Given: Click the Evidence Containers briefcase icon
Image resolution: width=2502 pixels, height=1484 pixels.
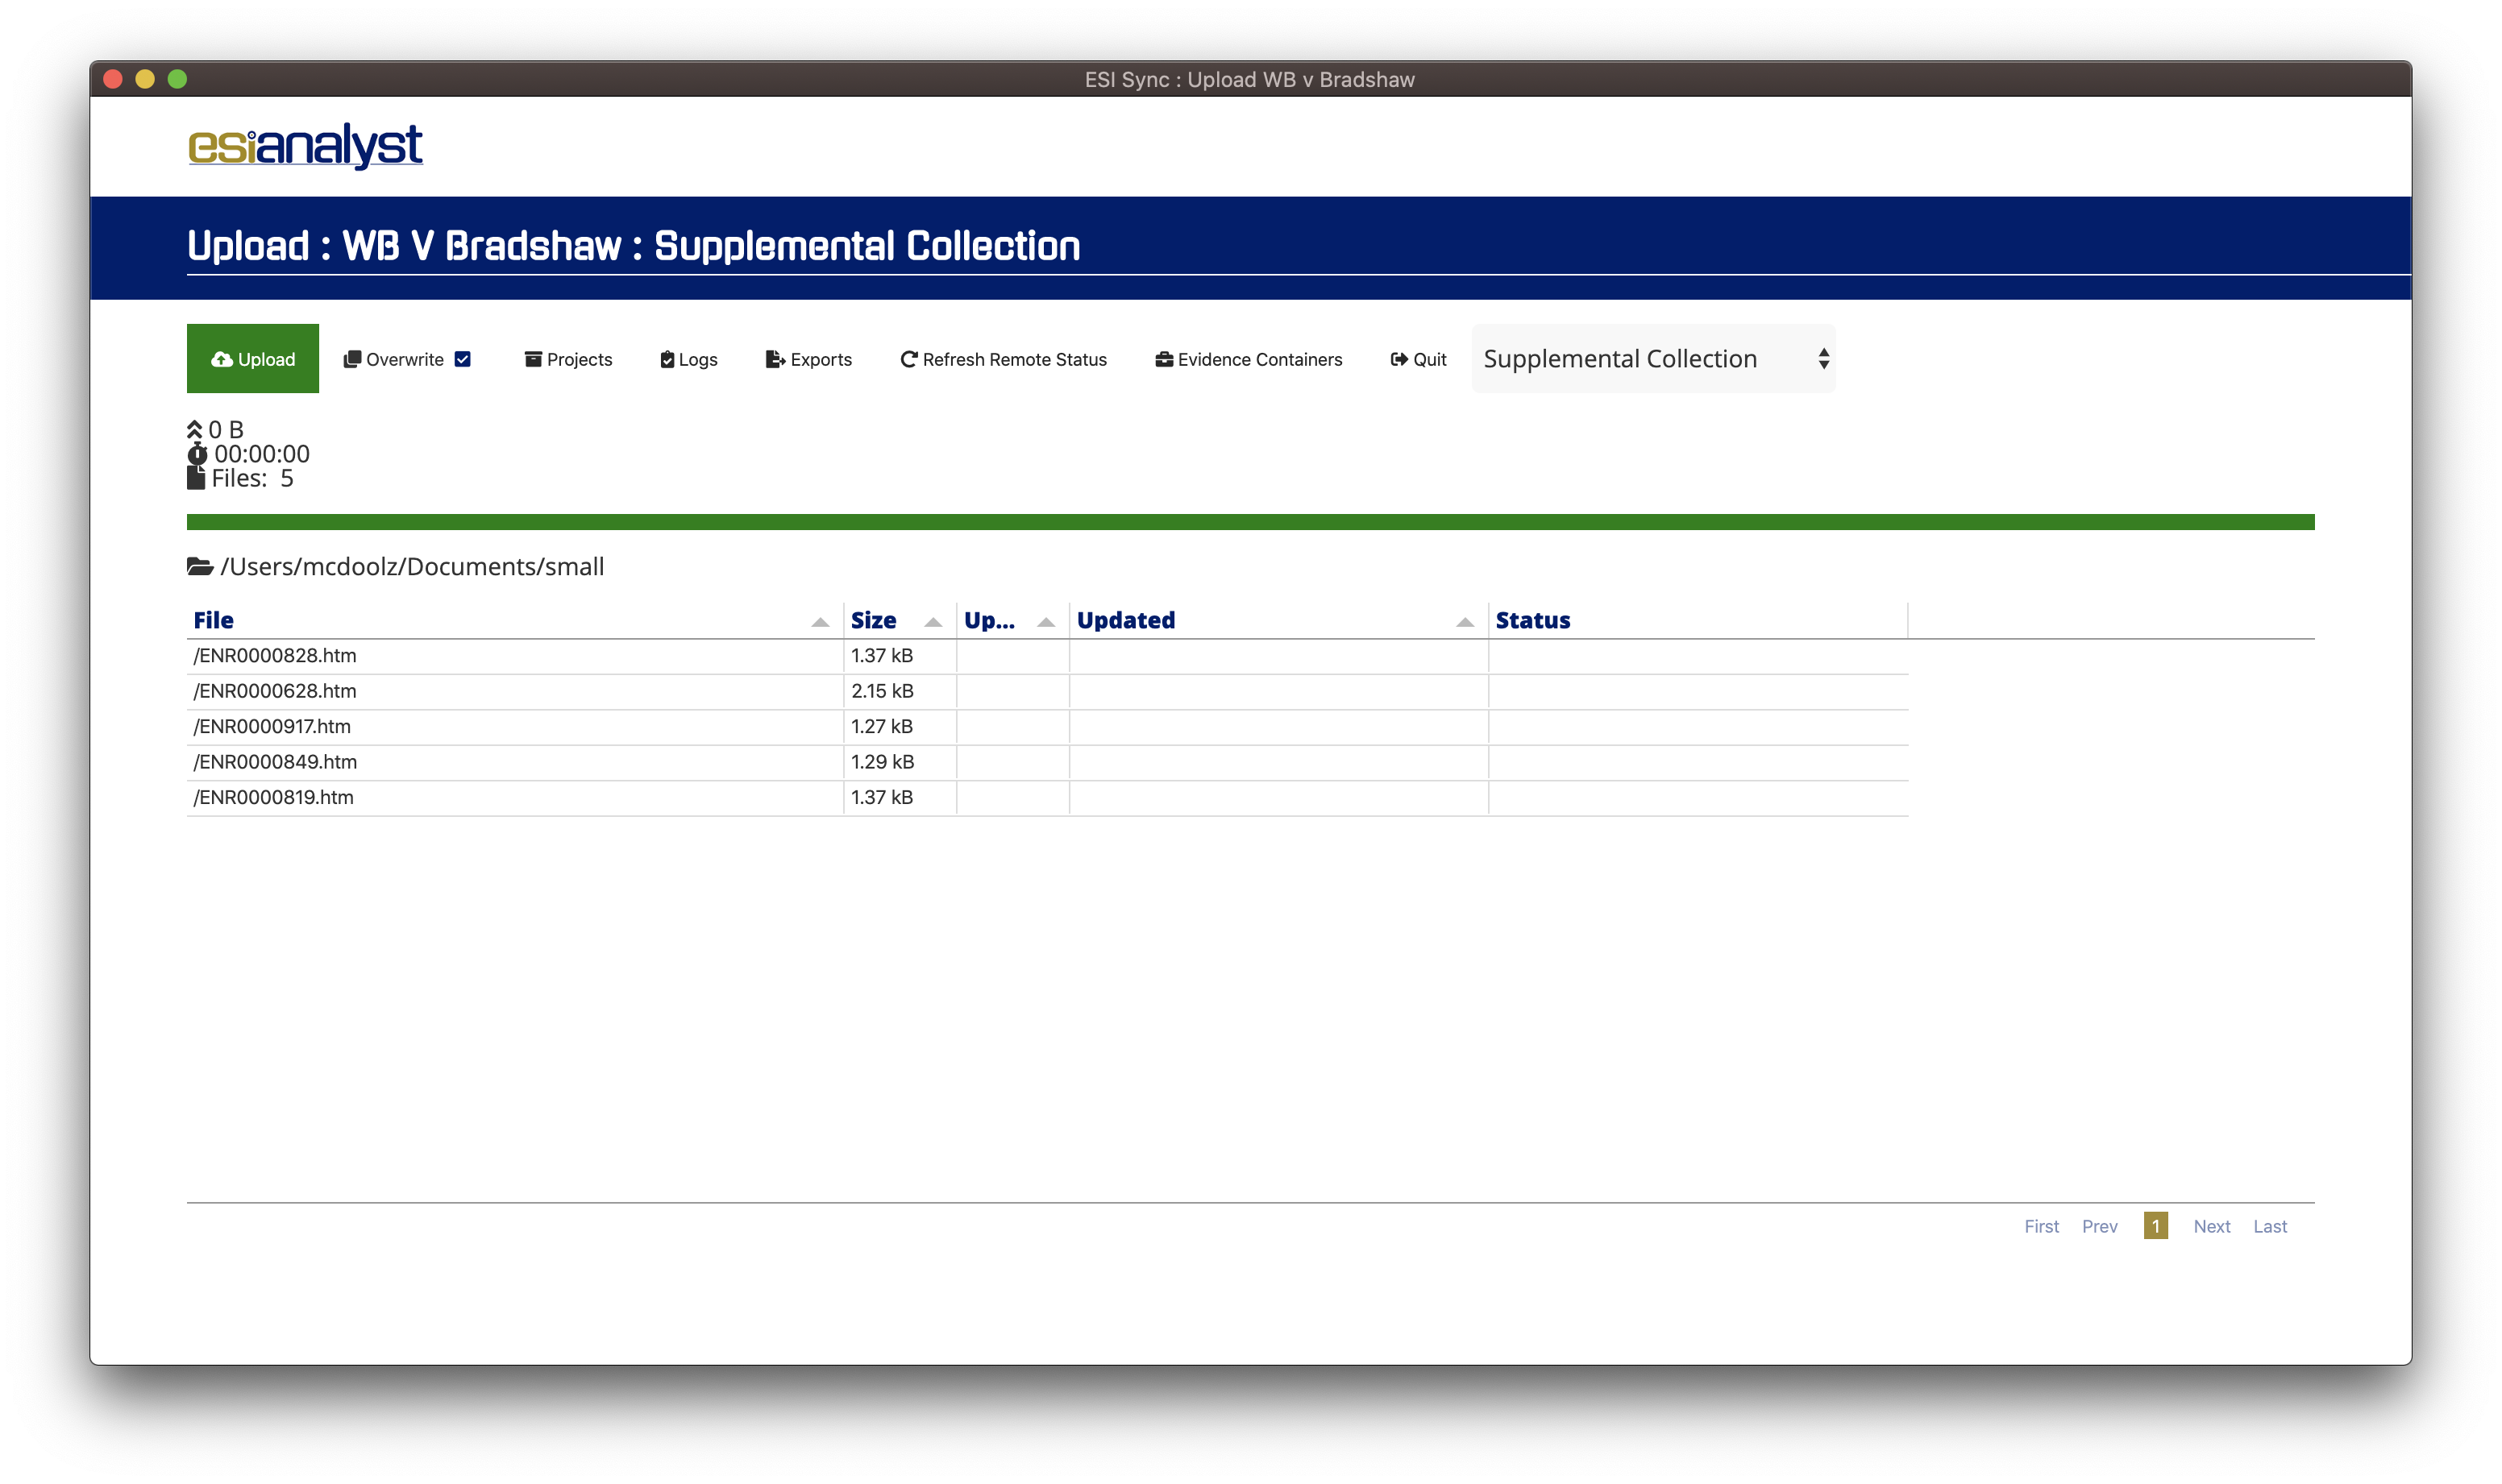Looking at the screenshot, I should [1165, 359].
